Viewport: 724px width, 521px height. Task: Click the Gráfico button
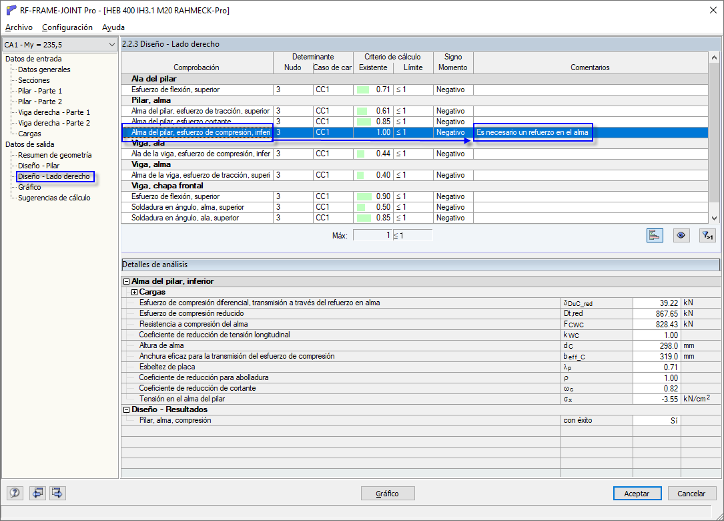(388, 493)
